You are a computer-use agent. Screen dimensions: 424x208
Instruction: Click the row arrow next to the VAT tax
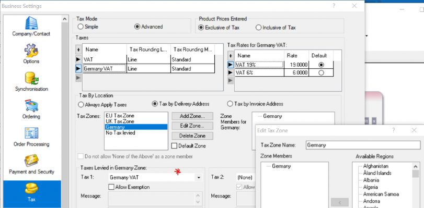tap(78, 59)
